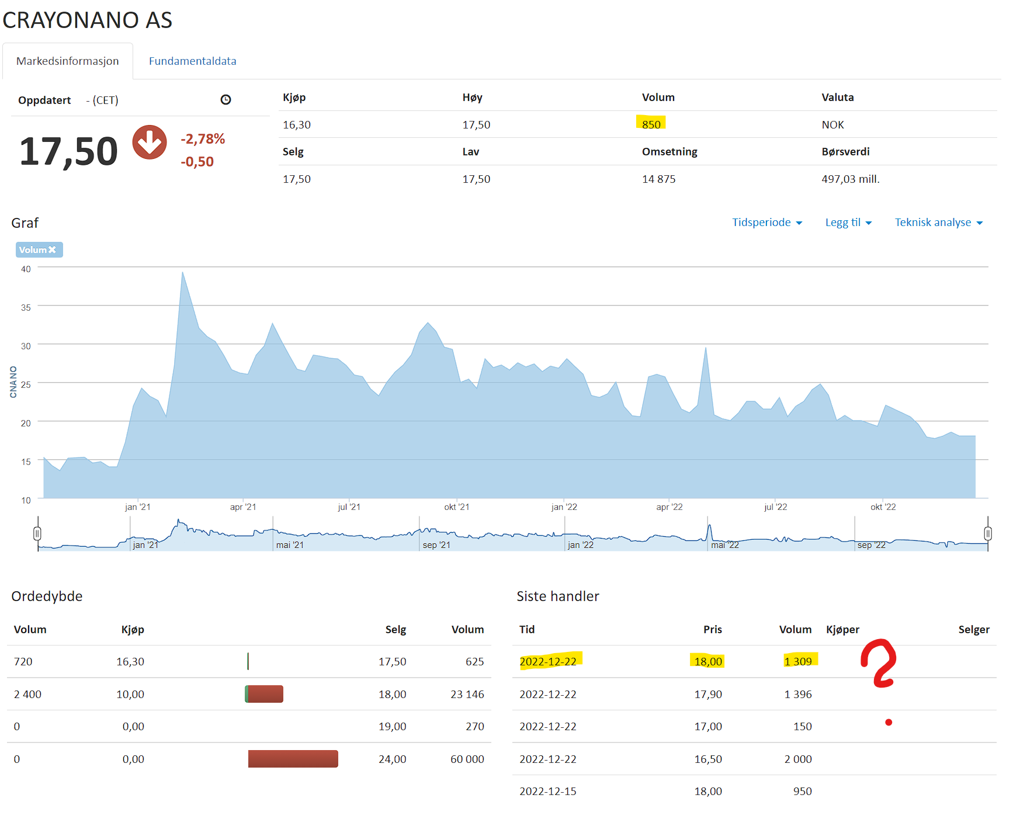Image resolution: width=1013 pixels, height=819 pixels.
Task: Click the sell volume 625 in Ordedybde
Action: [x=475, y=662]
